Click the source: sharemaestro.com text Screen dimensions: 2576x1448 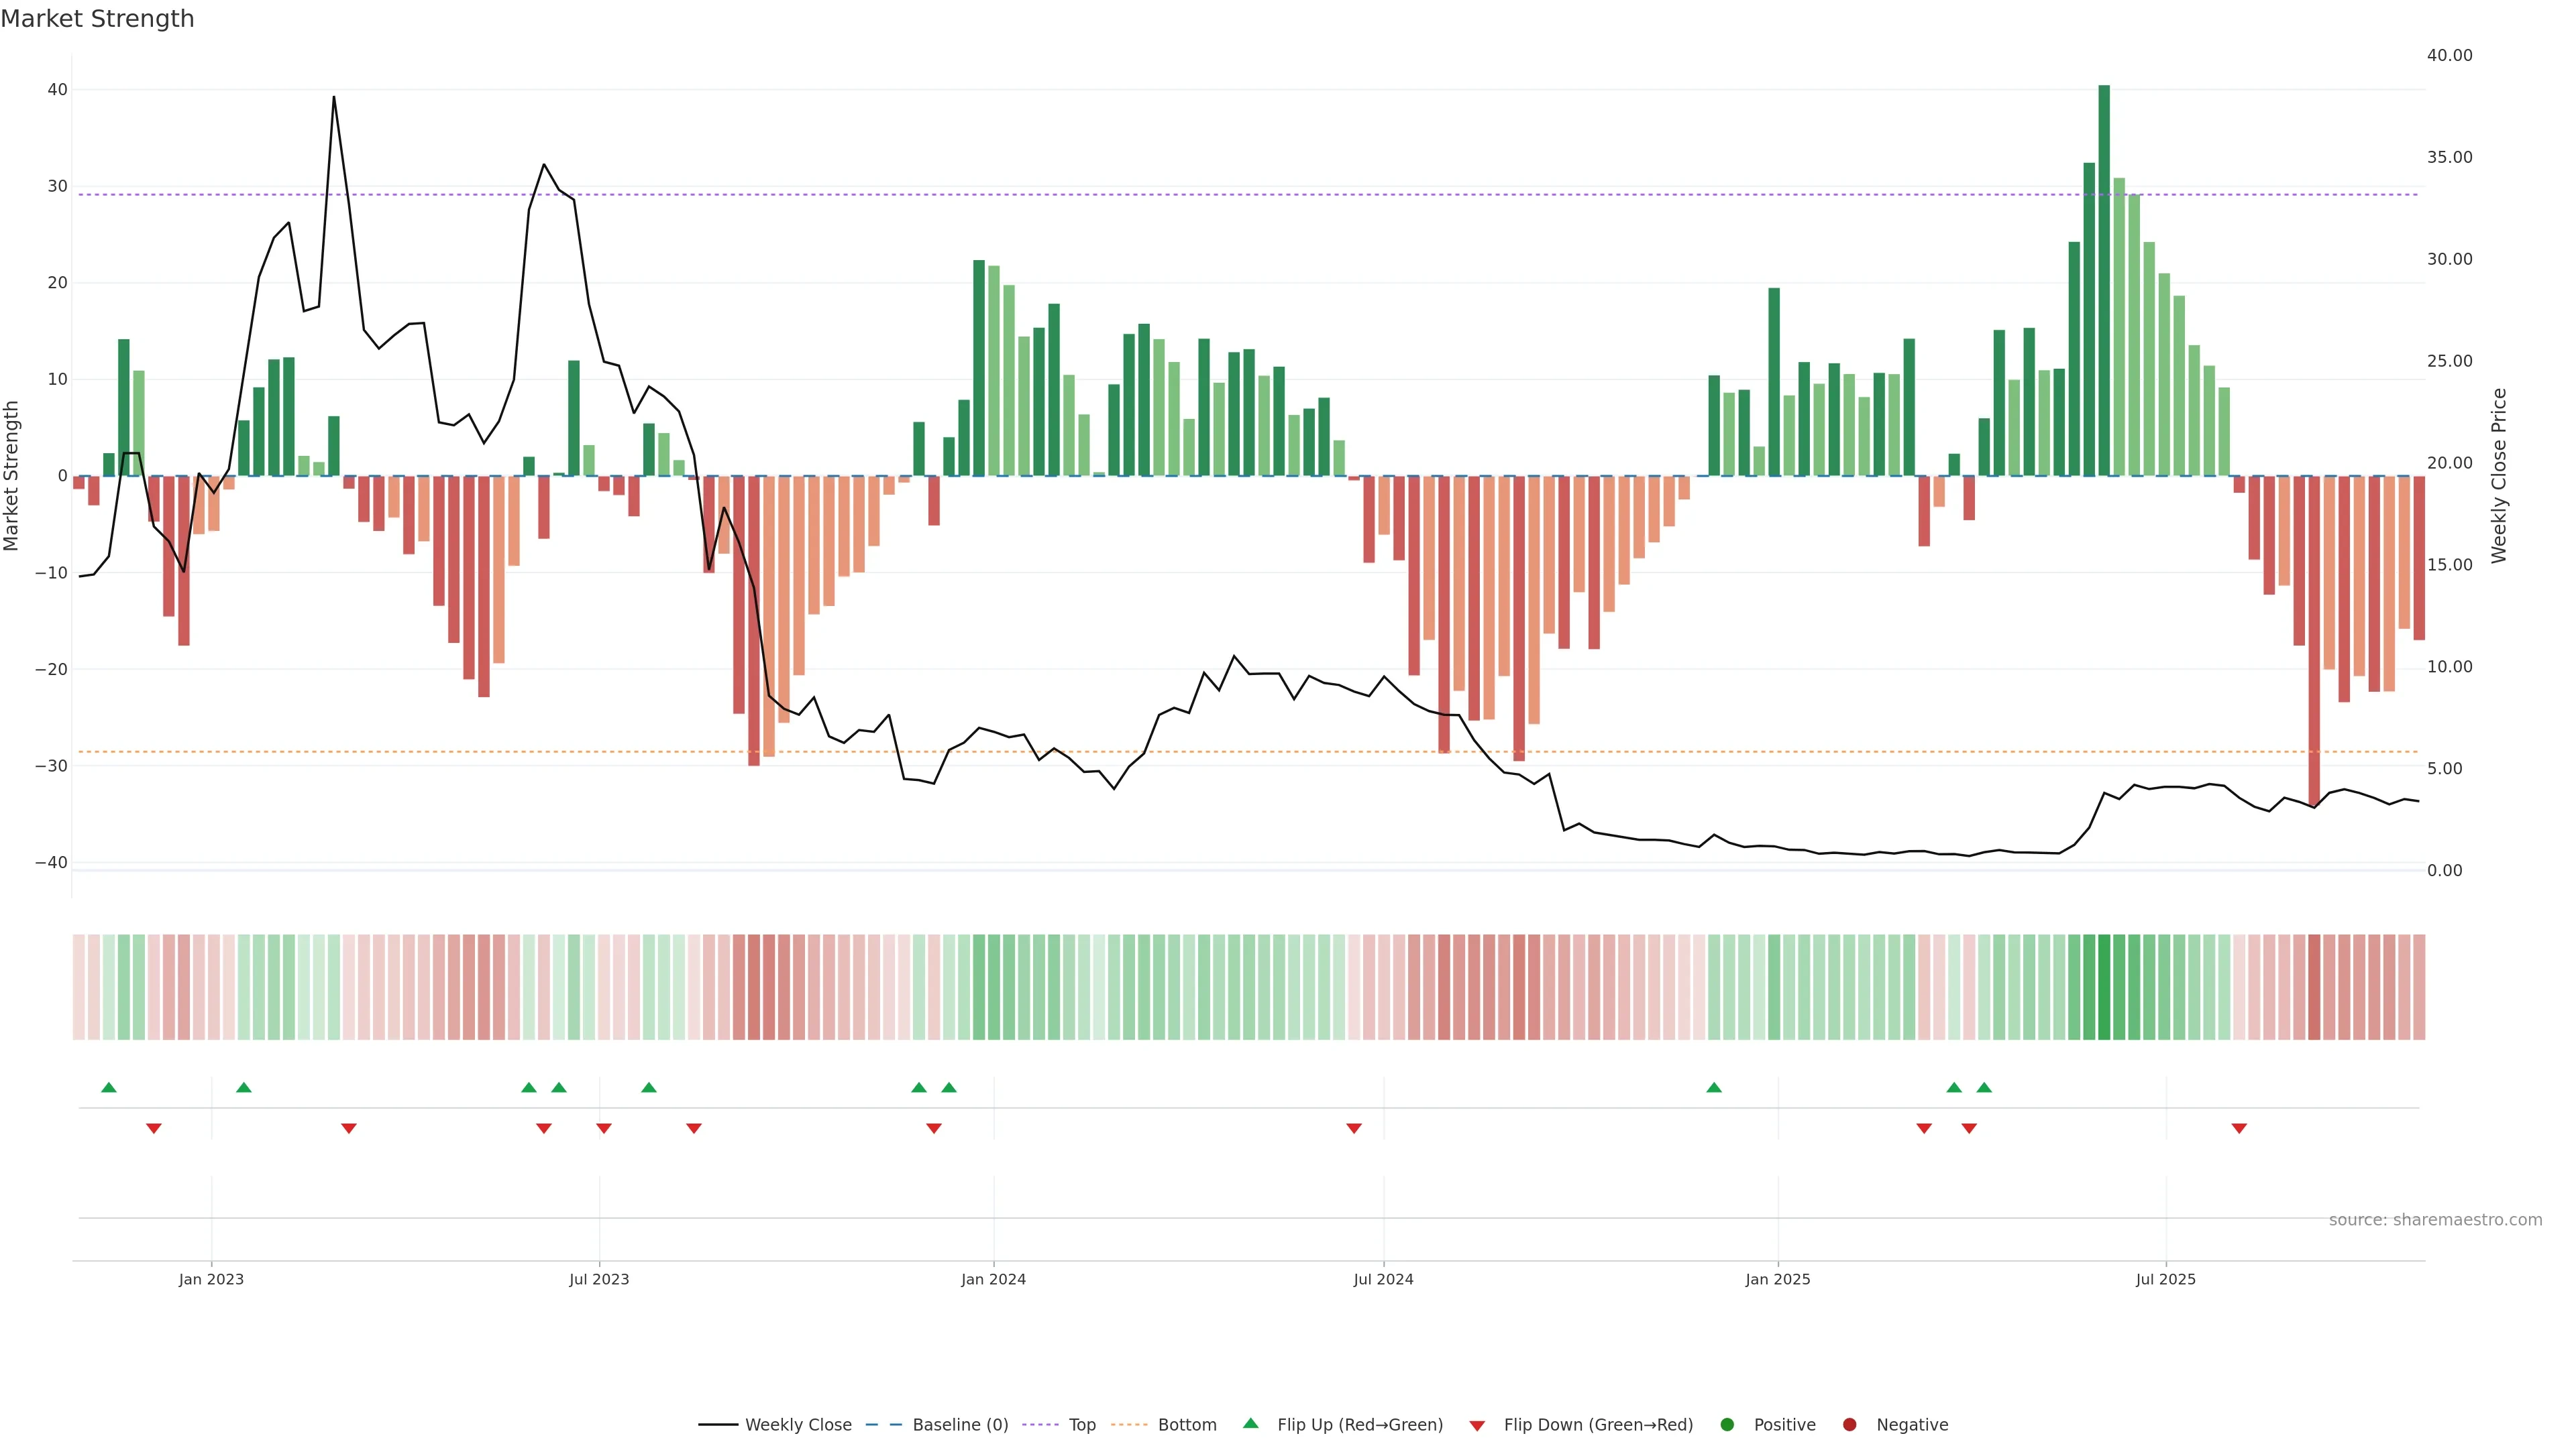(2435, 1220)
